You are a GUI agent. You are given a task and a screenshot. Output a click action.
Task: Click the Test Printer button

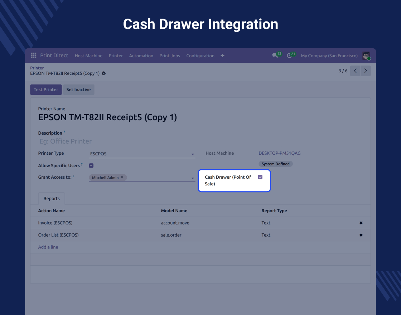click(x=46, y=89)
